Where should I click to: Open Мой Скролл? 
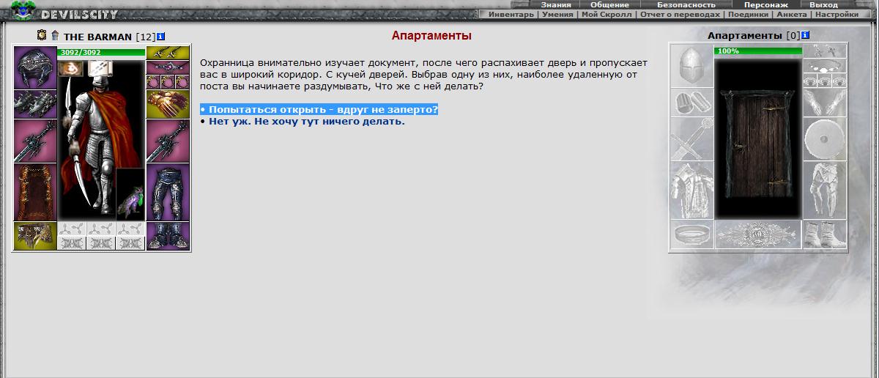[607, 14]
